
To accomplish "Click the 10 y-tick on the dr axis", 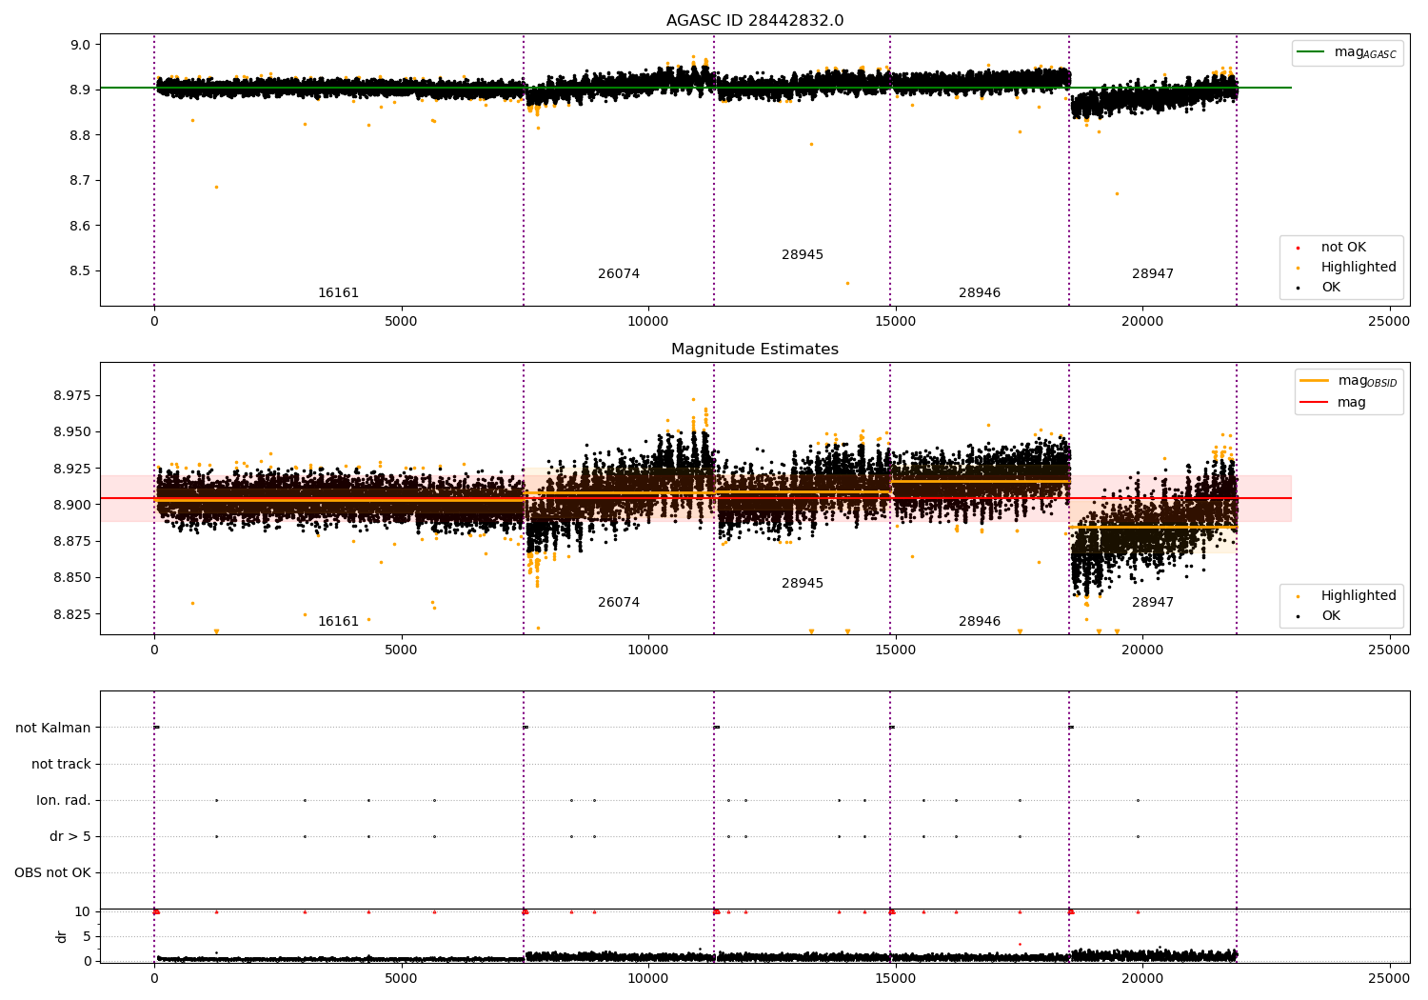I will (83, 912).
